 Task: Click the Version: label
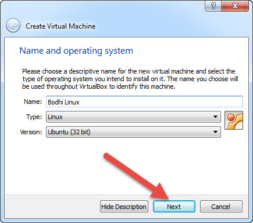click(x=31, y=132)
